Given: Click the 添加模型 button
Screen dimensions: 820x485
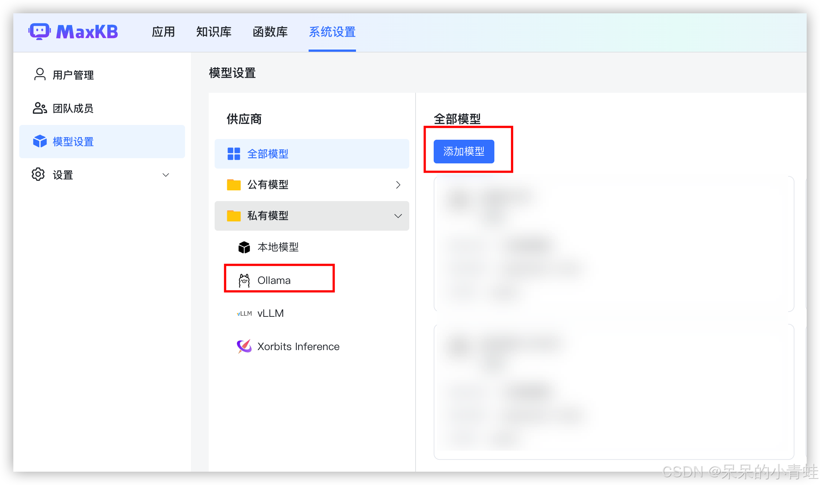Looking at the screenshot, I should tap(464, 152).
